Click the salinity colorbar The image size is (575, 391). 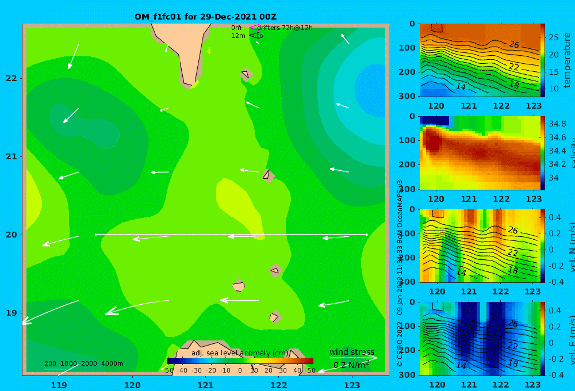[543, 153]
